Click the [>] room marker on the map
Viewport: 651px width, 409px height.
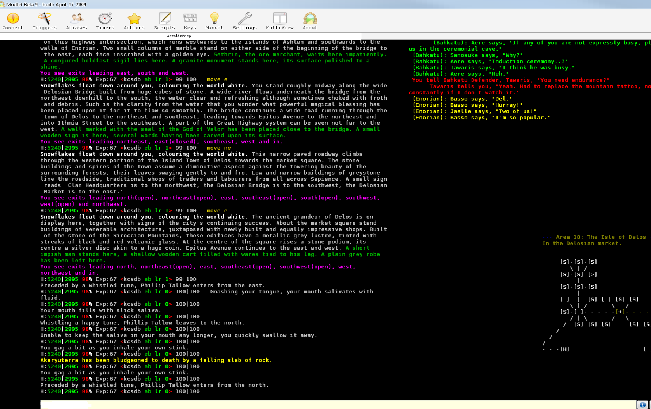click(592, 275)
